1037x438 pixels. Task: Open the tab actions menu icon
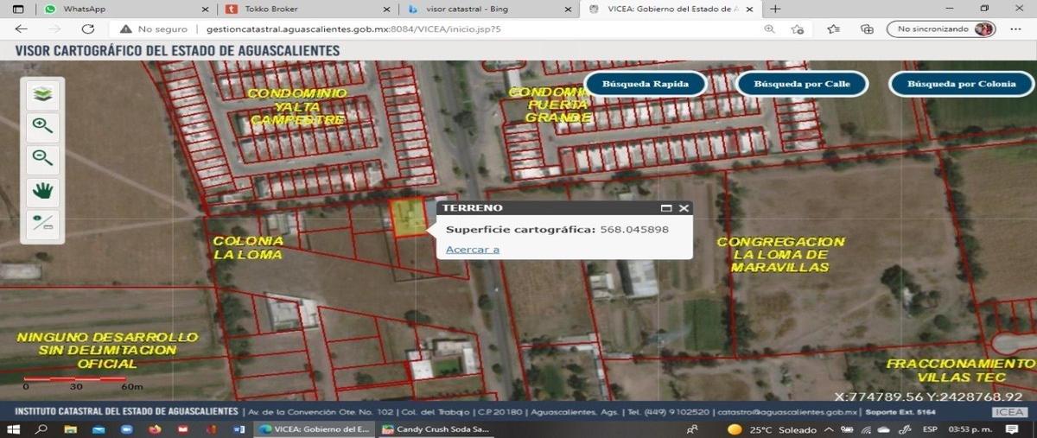(x=18, y=9)
